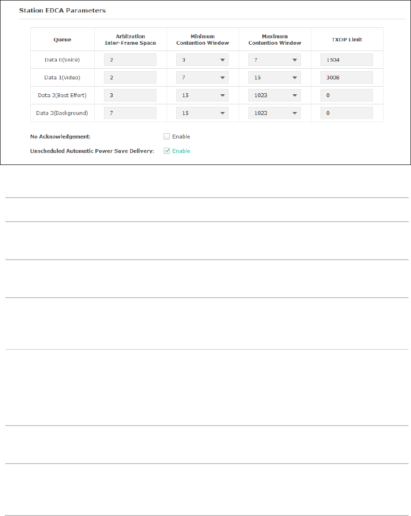Viewport: 411px width, 516px height.
Task: Click the Station EDCA Parameters heading
Action: 62,10
